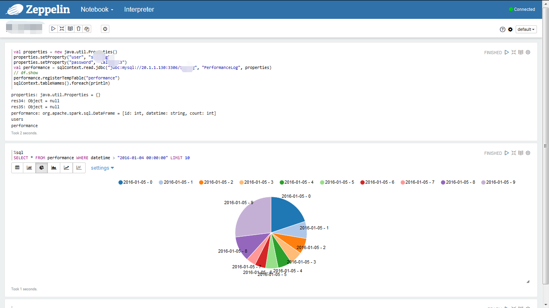Toggle legend series 2016-01-05 - 3

click(256, 182)
